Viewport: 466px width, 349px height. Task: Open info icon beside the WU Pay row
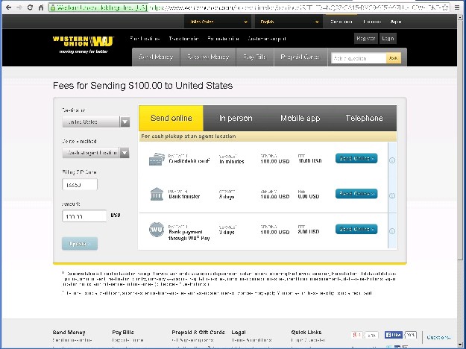pyautogui.click(x=392, y=231)
